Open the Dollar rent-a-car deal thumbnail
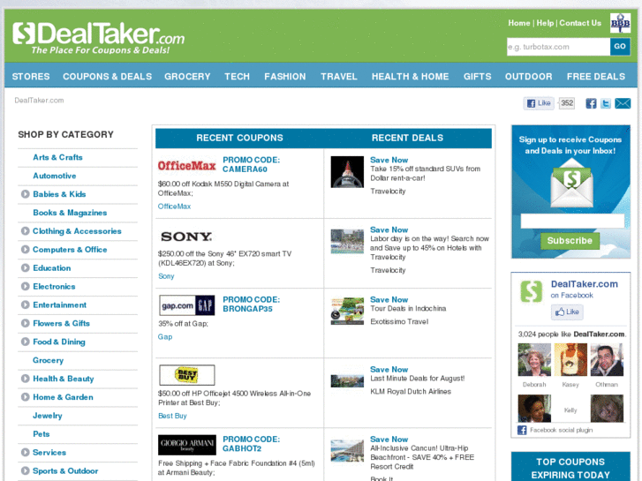 pos(347,172)
